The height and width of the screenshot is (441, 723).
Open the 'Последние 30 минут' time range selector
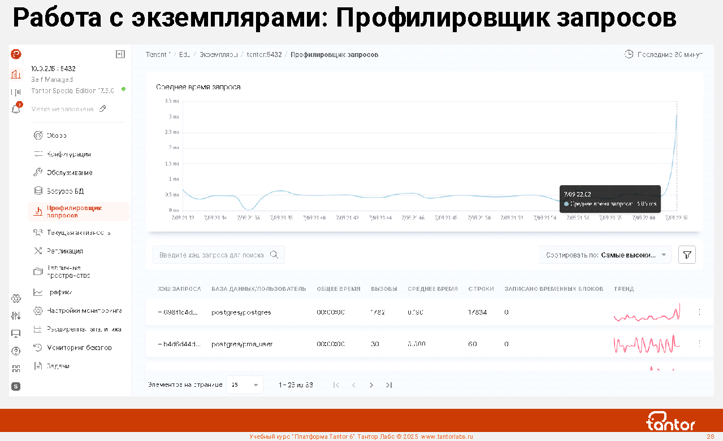coord(664,55)
